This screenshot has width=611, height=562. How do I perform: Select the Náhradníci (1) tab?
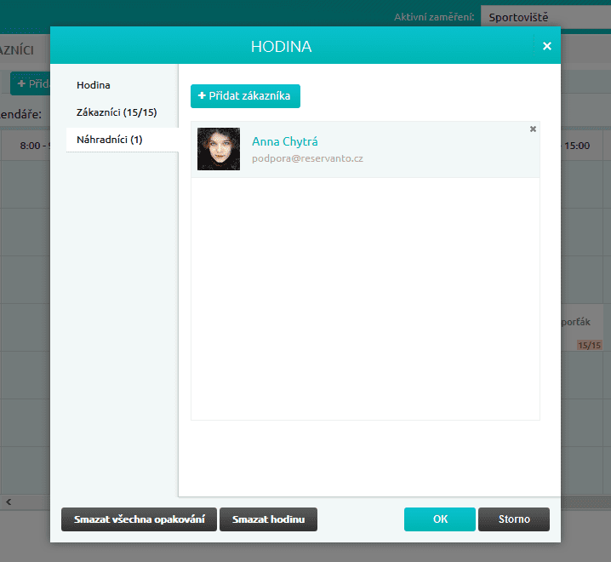point(109,139)
